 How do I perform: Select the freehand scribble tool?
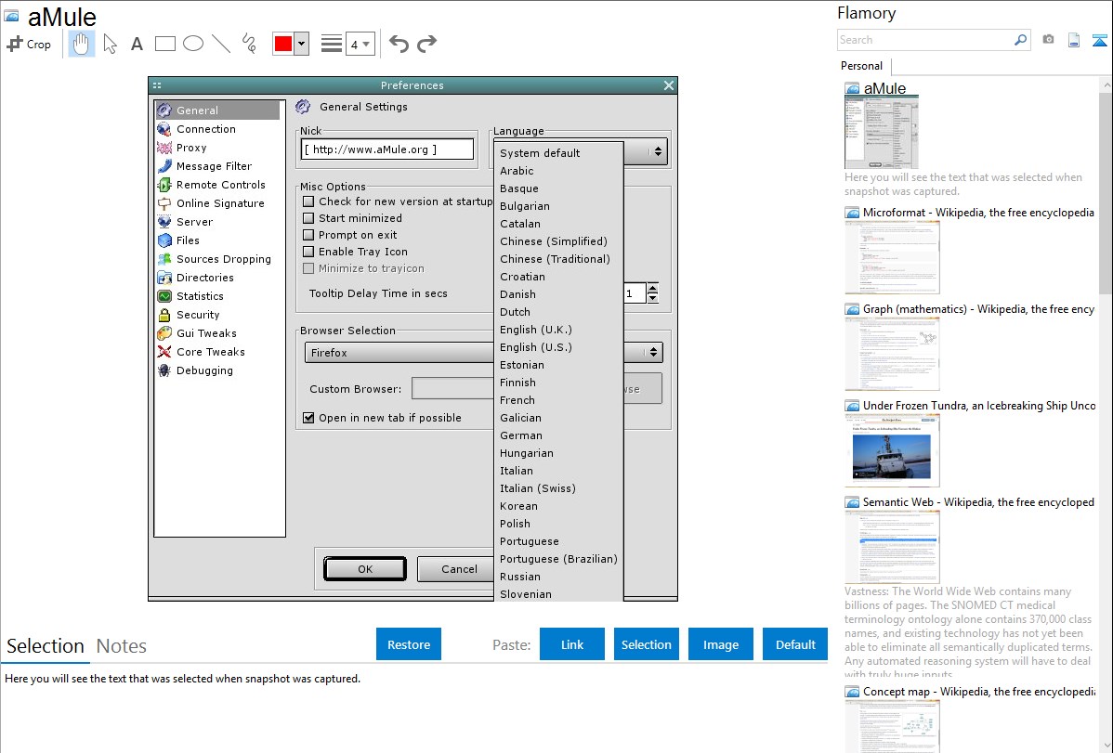pos(249,44)
